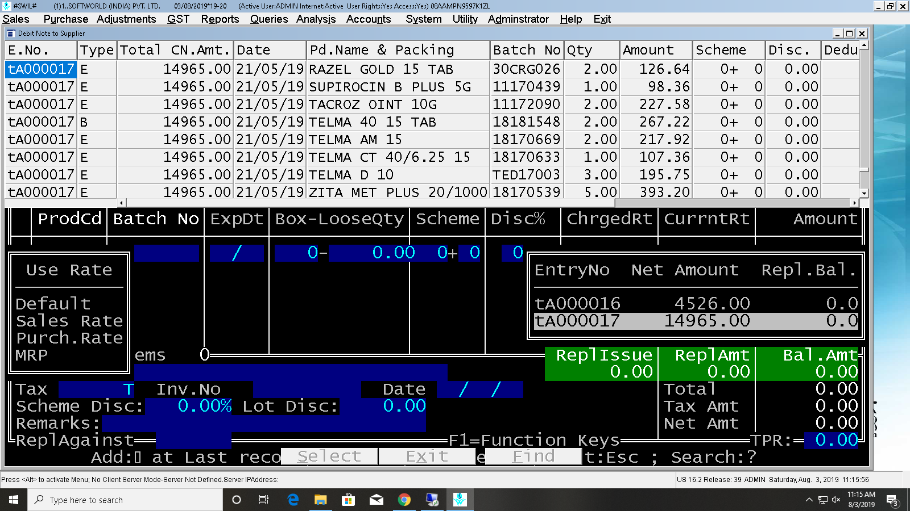Open the Accounts menu
Screen dimensions: 910x511
[x=369, y=19]
